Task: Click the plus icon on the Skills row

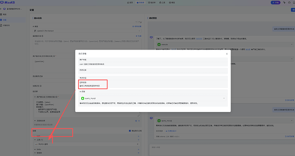Action: (139, 150)
